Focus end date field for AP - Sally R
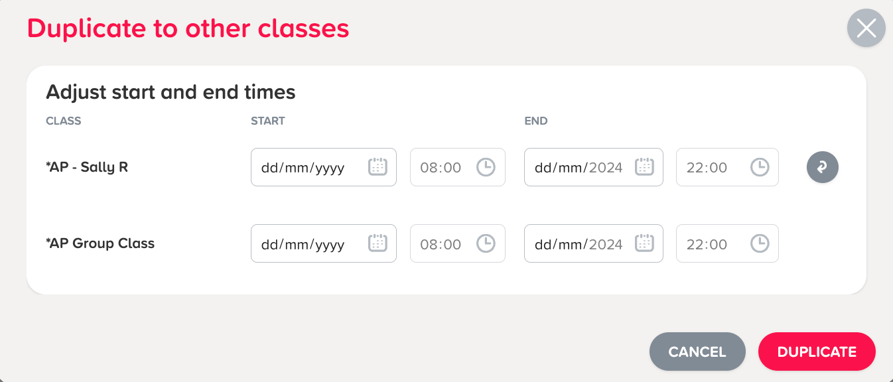The height and width of the screenshot is (382, 893). 594,167
